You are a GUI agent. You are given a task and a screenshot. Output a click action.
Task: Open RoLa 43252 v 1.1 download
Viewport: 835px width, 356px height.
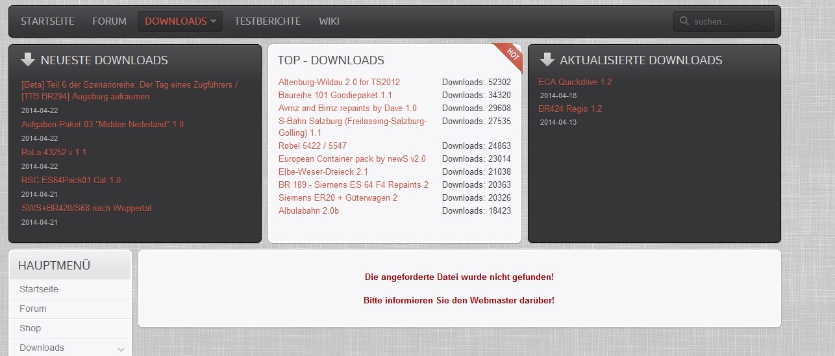point(54,152)
